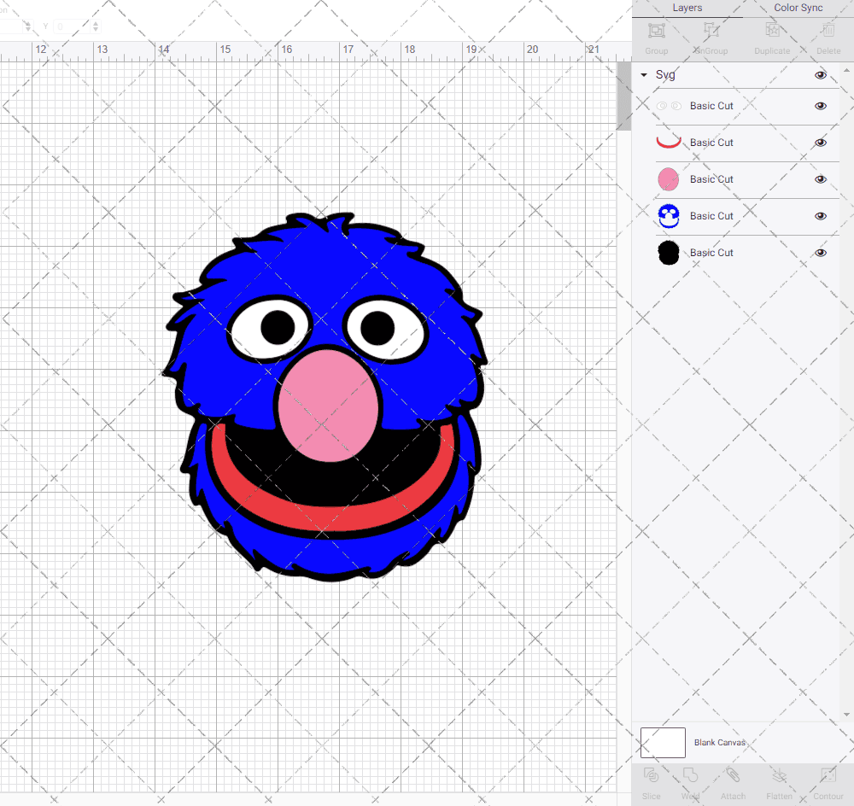Viewport: 854px width, 806px height.
Task: Click the Group icon in the Layers toolbar
Action: 656,31
